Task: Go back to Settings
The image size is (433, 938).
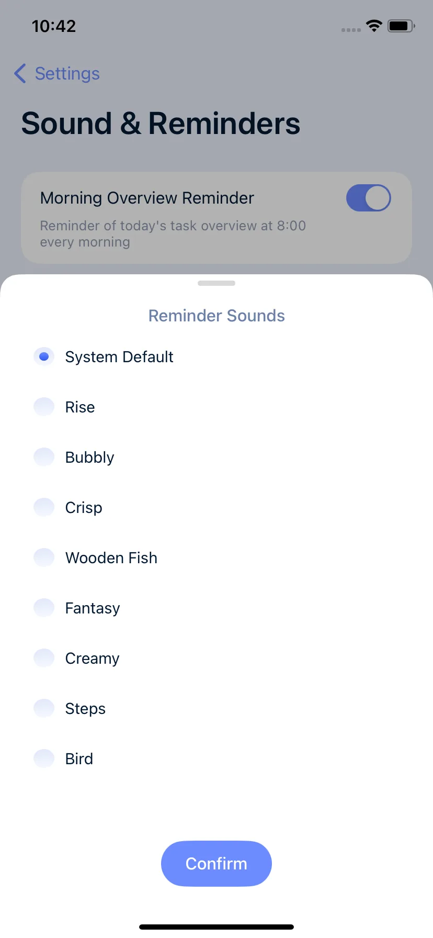Action: coord(57,73)
